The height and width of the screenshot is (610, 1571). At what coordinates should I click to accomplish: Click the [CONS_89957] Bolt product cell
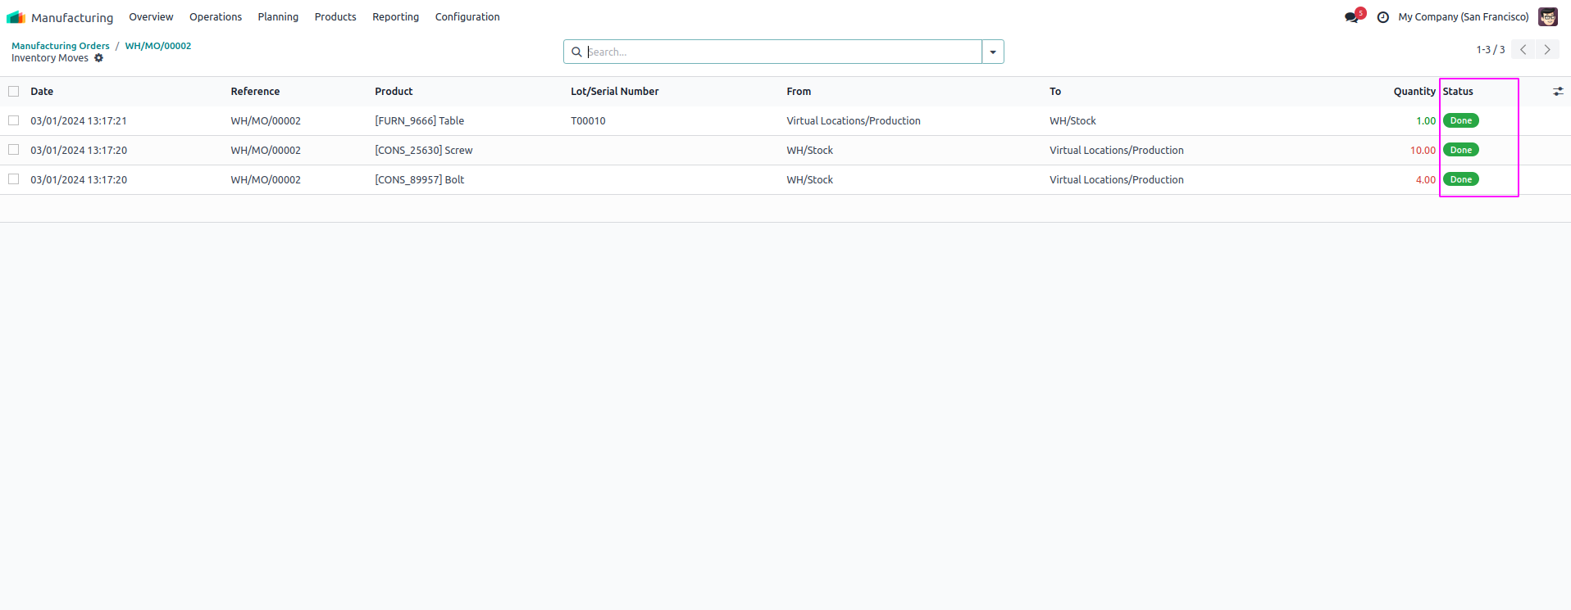[419, 180]
